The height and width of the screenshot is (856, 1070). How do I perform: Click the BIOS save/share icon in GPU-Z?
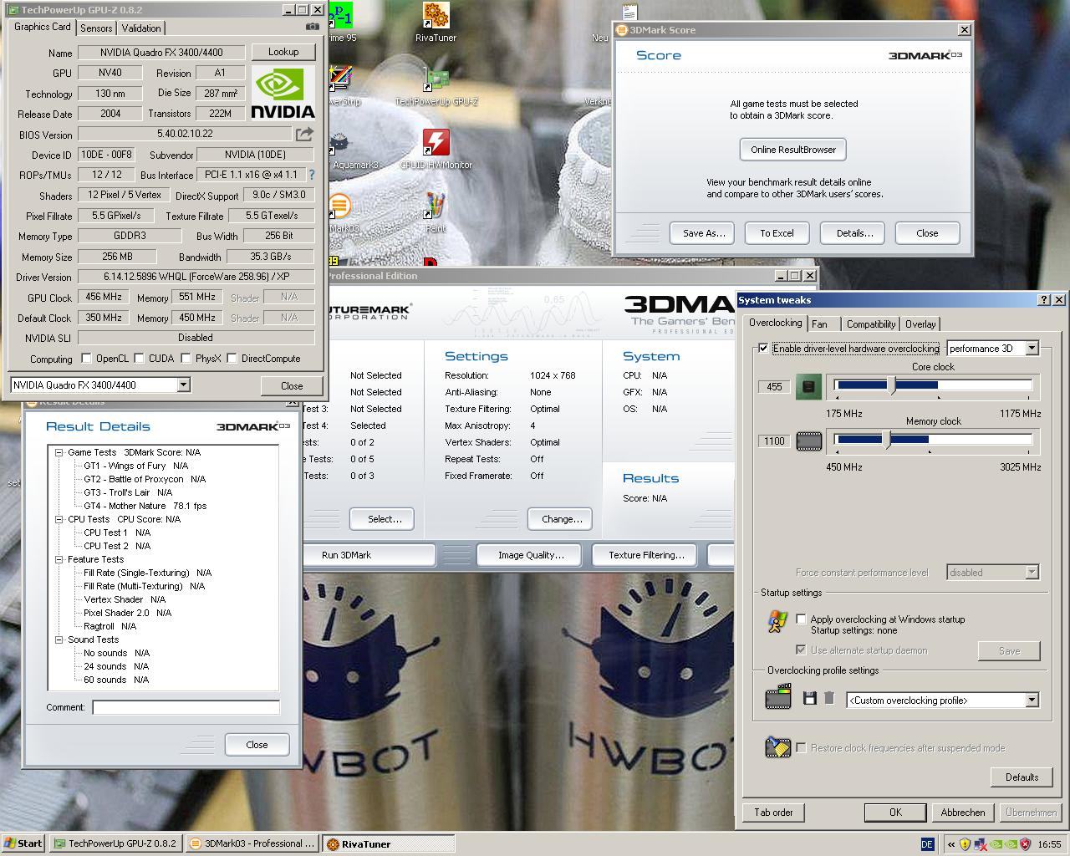coord(304,134)
